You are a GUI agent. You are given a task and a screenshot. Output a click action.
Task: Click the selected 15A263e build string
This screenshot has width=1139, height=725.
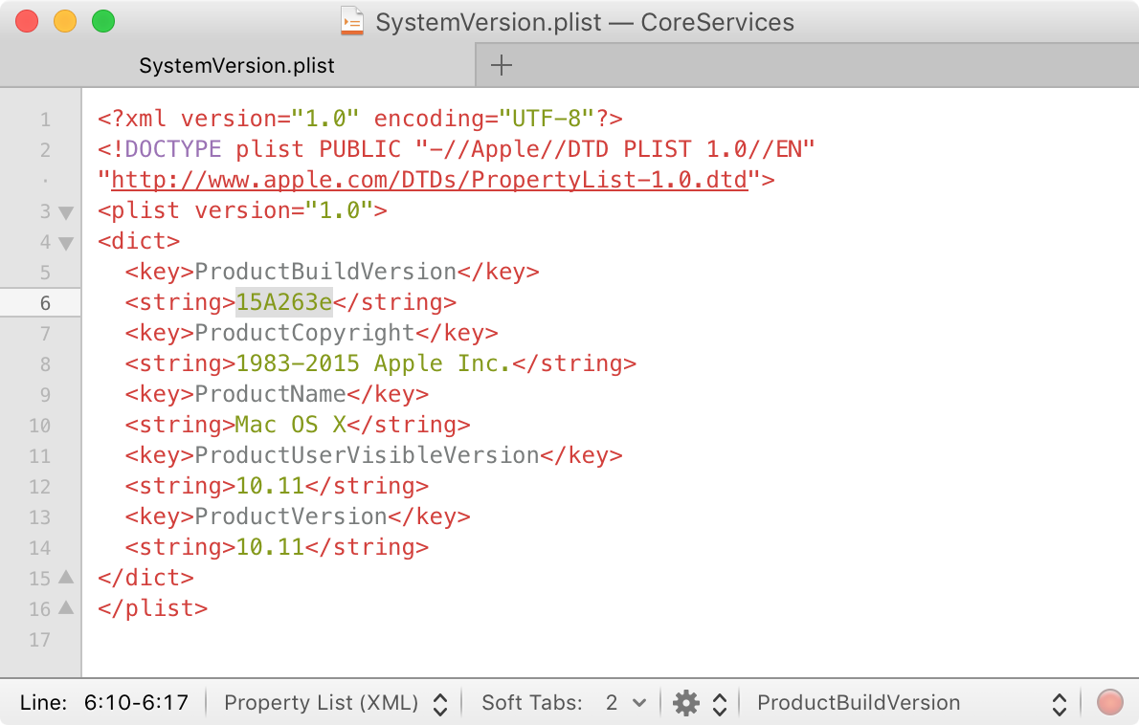coord(284,302)
